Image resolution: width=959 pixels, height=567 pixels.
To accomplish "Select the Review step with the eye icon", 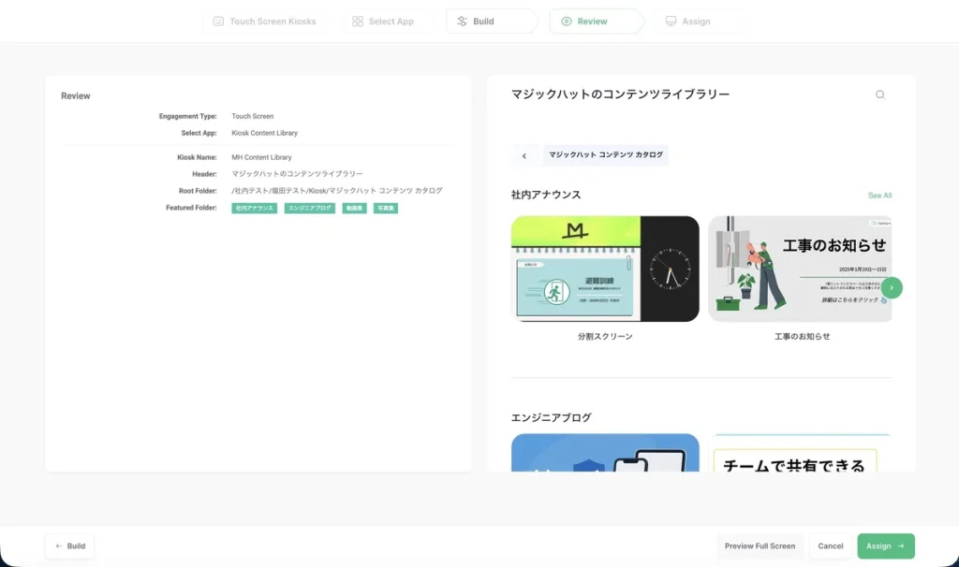I will 592,22.
